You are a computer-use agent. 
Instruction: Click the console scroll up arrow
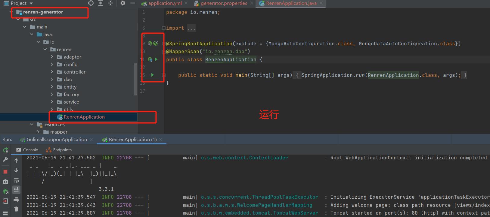(x=16, y=161)
